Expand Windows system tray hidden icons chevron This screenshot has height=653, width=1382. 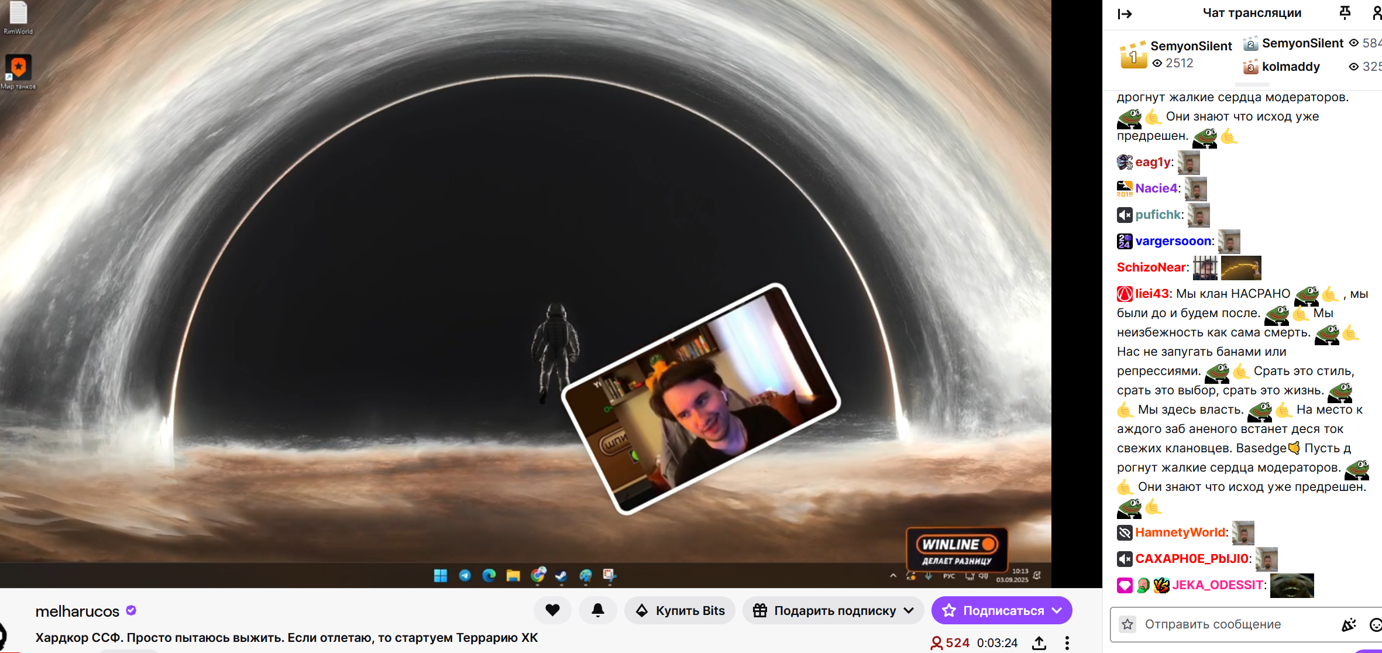[893, 576]
